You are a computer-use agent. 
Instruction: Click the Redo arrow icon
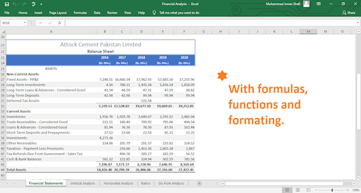(x=24, y=4)
